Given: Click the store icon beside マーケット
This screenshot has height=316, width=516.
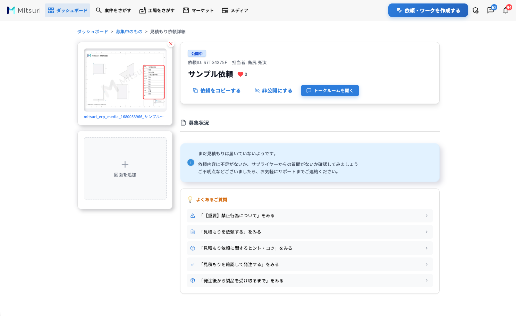Looking at the screenshot, I should (x=186, y=10).
